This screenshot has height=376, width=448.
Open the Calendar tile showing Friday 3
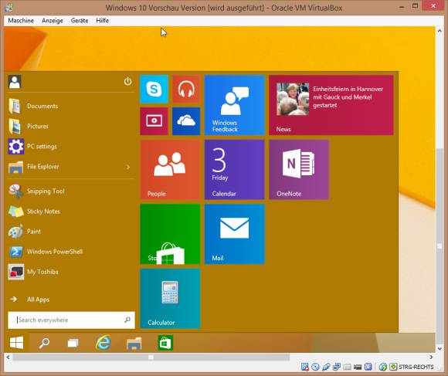click(235, 169)
